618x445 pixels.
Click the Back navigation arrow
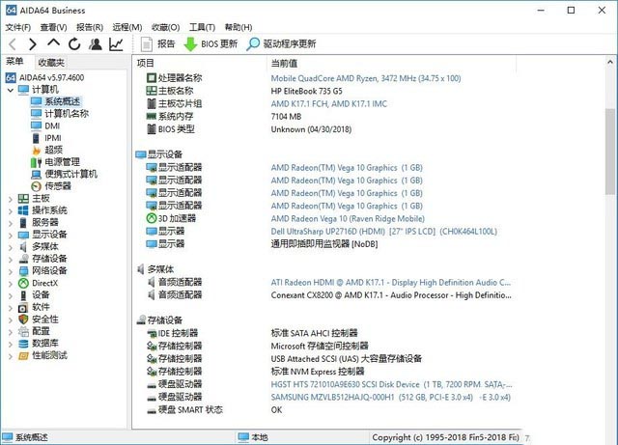coord(13,44)
